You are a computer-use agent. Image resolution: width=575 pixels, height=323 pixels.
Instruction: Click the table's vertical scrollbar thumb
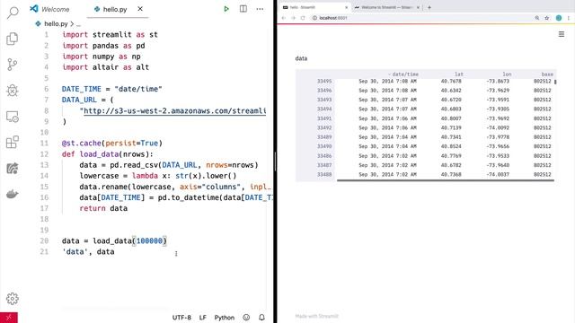click(x=555, y=82)
